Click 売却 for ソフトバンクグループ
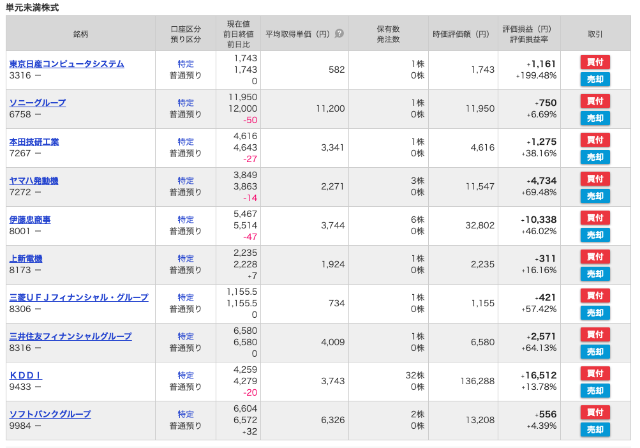Screen dimensions: 640x448 pos(595,429)
